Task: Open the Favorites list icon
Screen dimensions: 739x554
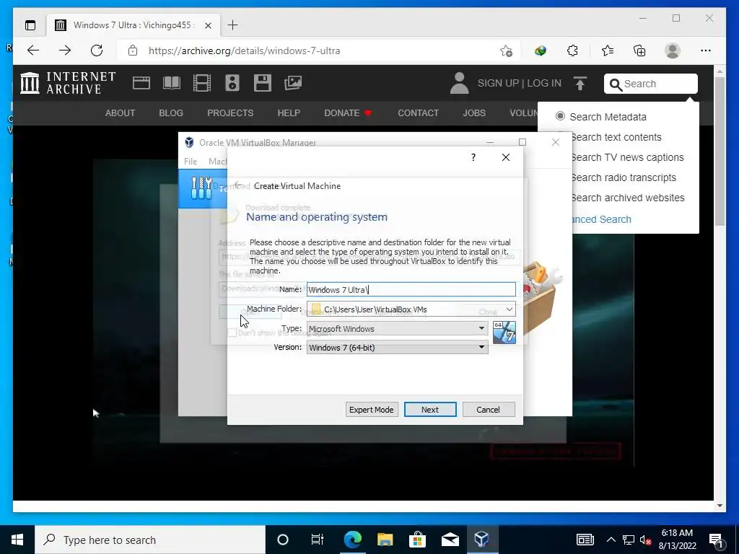Action: pyautogui.click(x=608, y=50)
